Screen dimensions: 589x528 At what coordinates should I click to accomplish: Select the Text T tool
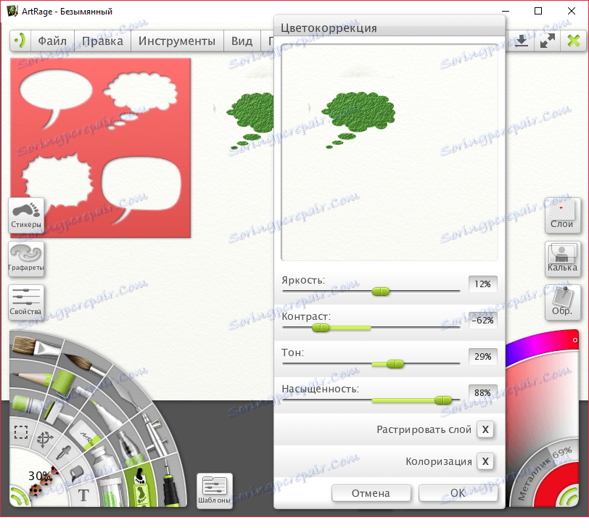pos(83,495)
